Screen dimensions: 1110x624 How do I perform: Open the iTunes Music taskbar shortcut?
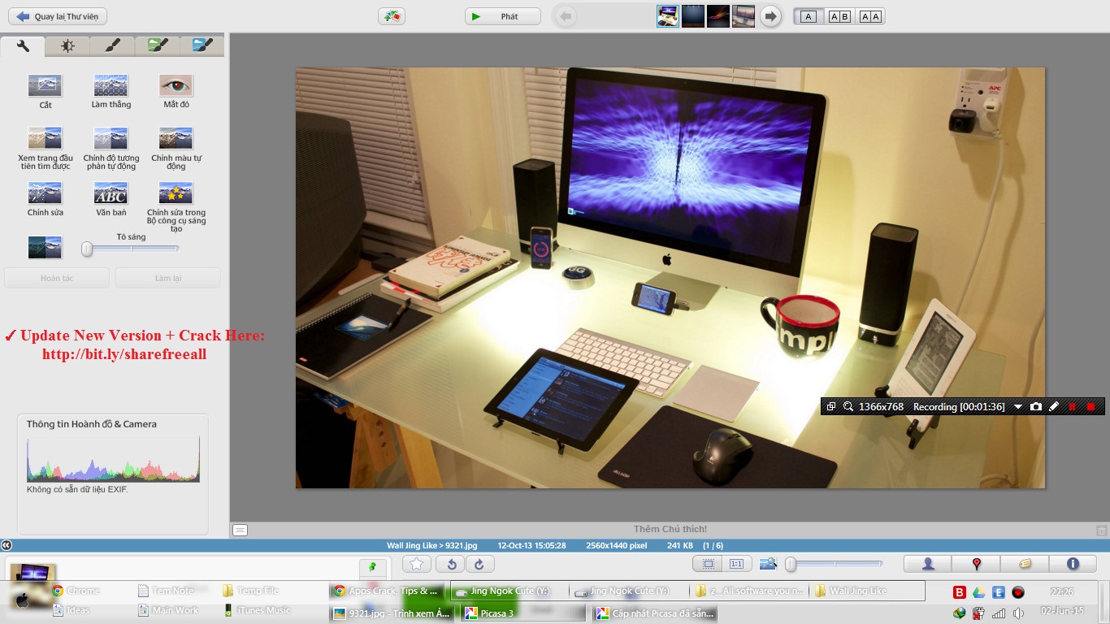tap(257, 610)
